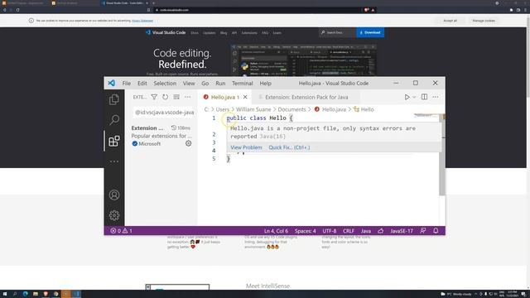Click the Java thumbs-up status icon

[x=381, y=231]
